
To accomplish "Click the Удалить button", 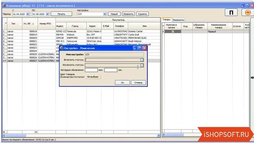I will 142,14.
